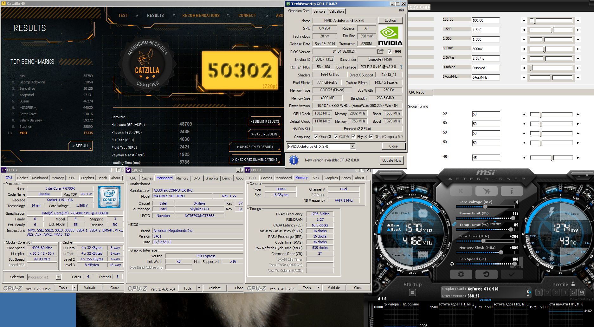594x327 pixels.
Task: Click the small fan settings gear in Afterburner
Action: pos(452,264)
